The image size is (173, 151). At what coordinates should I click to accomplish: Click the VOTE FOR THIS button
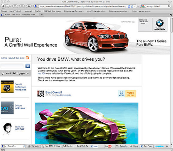click(x=130, y=94)
